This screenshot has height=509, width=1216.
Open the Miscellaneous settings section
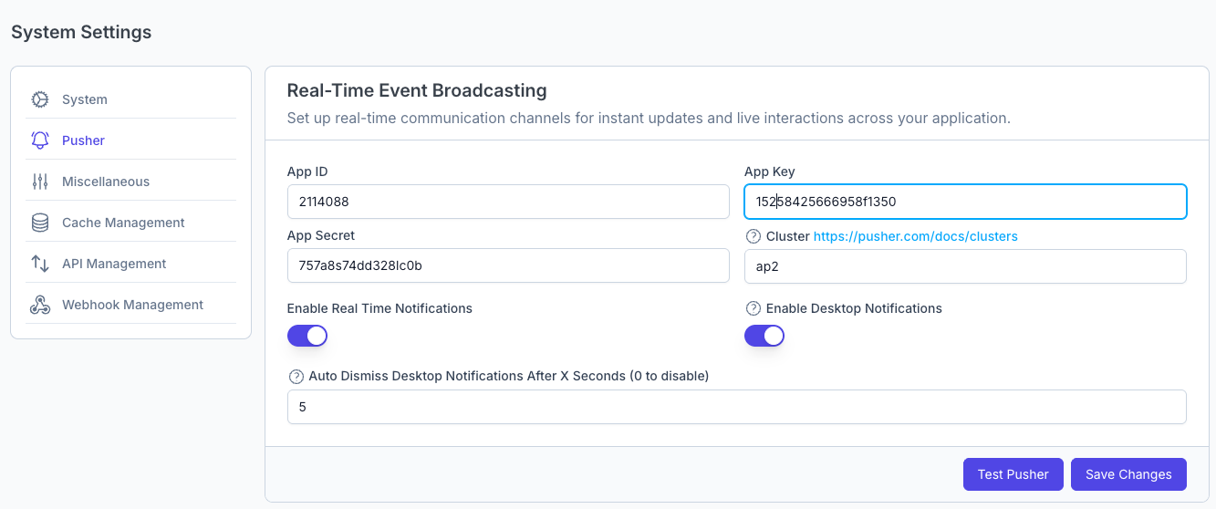(106, 182)
